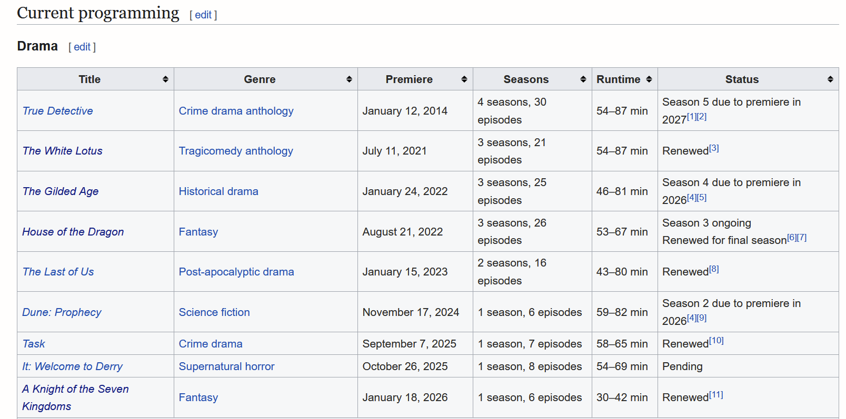846x419 pixels.
Task: Select the 'January 15, 2023' premiere date
Action: point(405,272)
